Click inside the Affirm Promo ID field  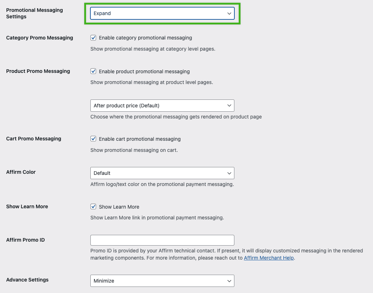162,240
